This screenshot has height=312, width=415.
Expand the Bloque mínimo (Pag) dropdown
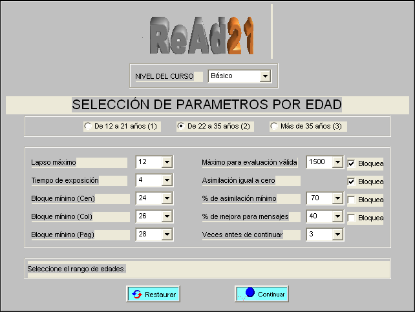[167, 234]
